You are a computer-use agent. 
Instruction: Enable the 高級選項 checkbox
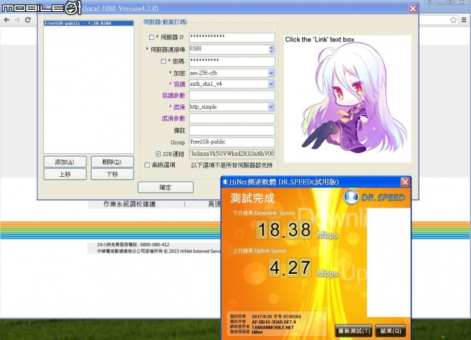click(x=147, y=165)
